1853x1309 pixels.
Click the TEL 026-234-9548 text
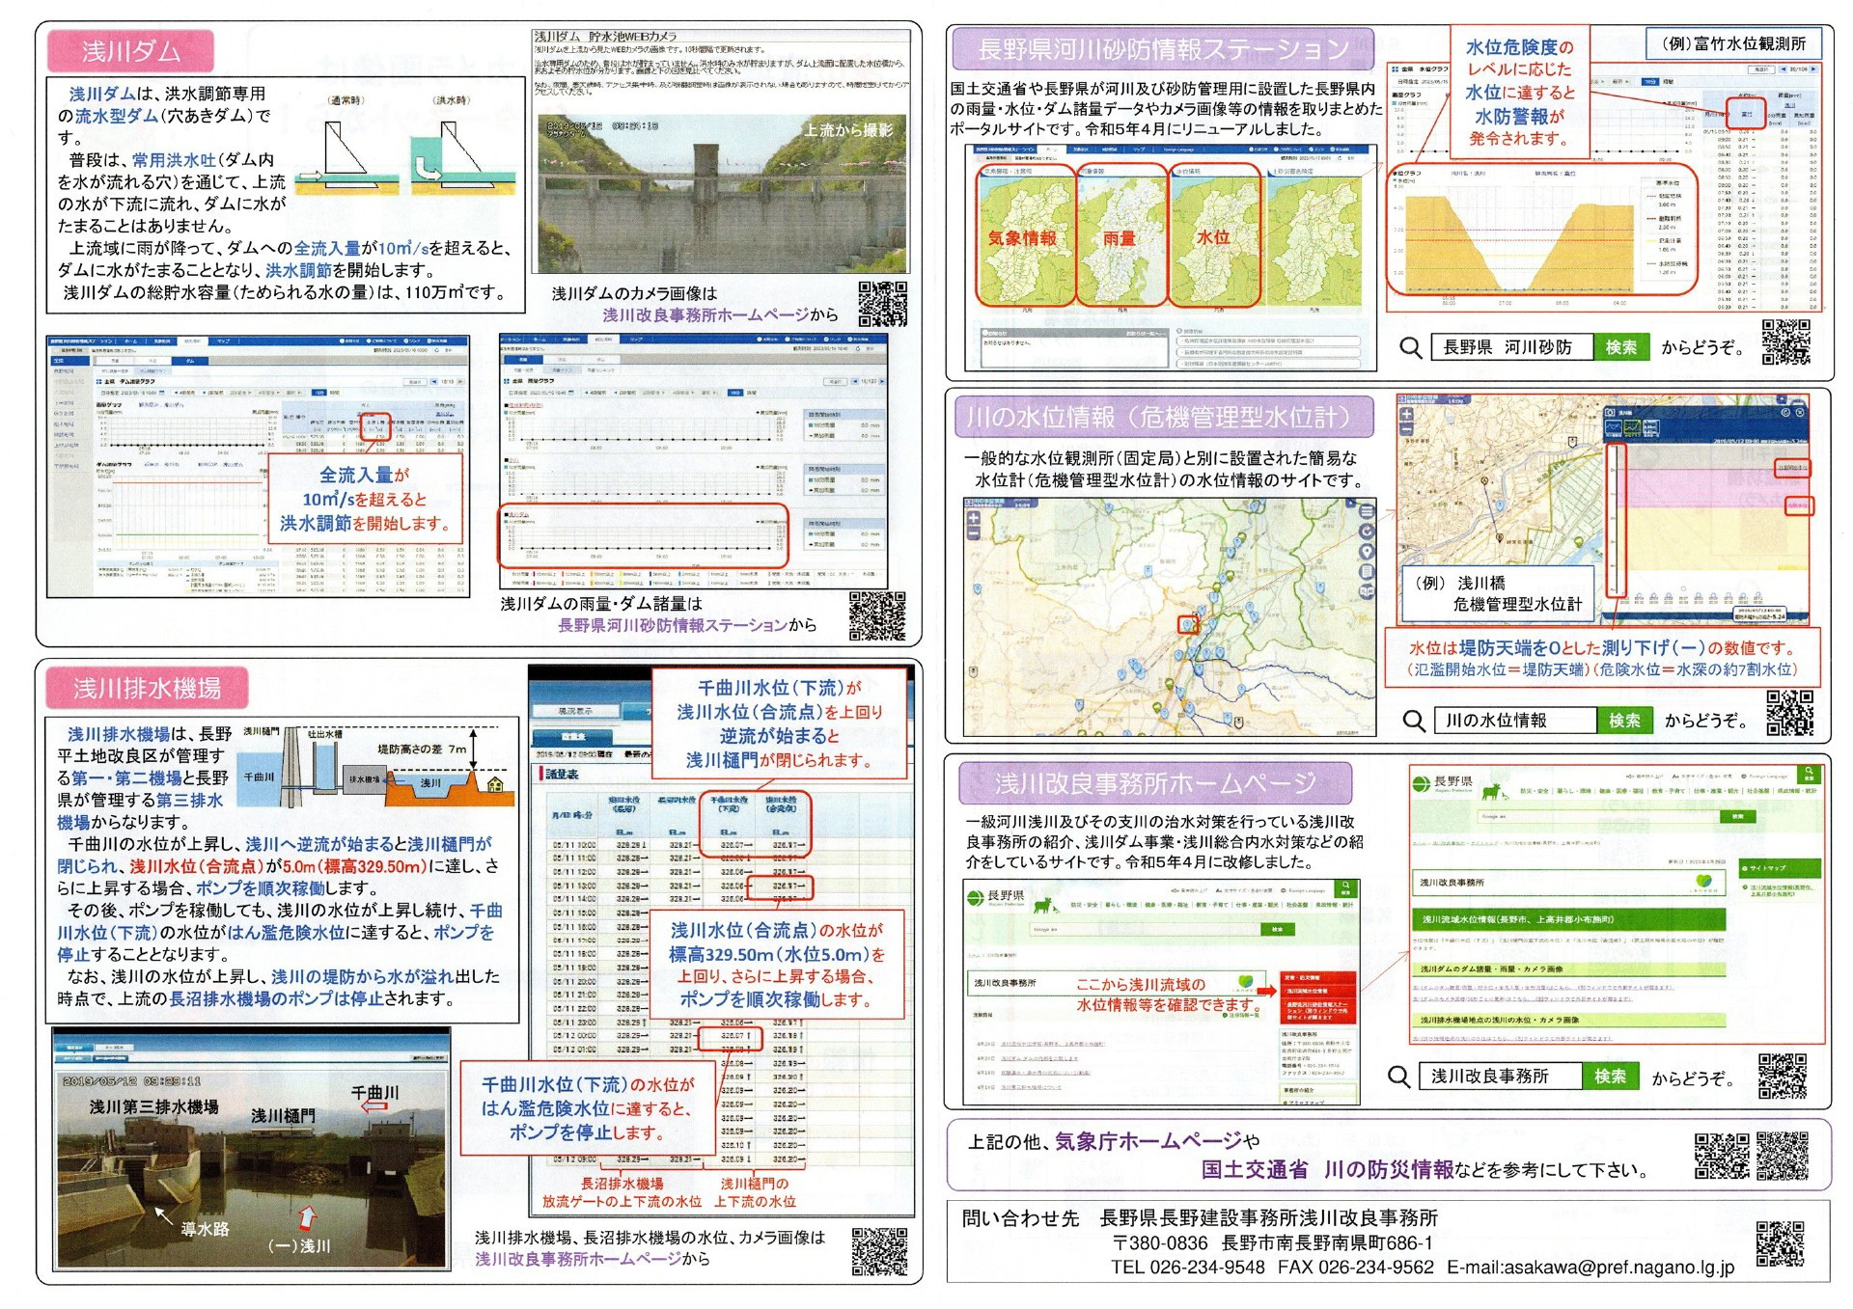[x=1187, y=1268]
